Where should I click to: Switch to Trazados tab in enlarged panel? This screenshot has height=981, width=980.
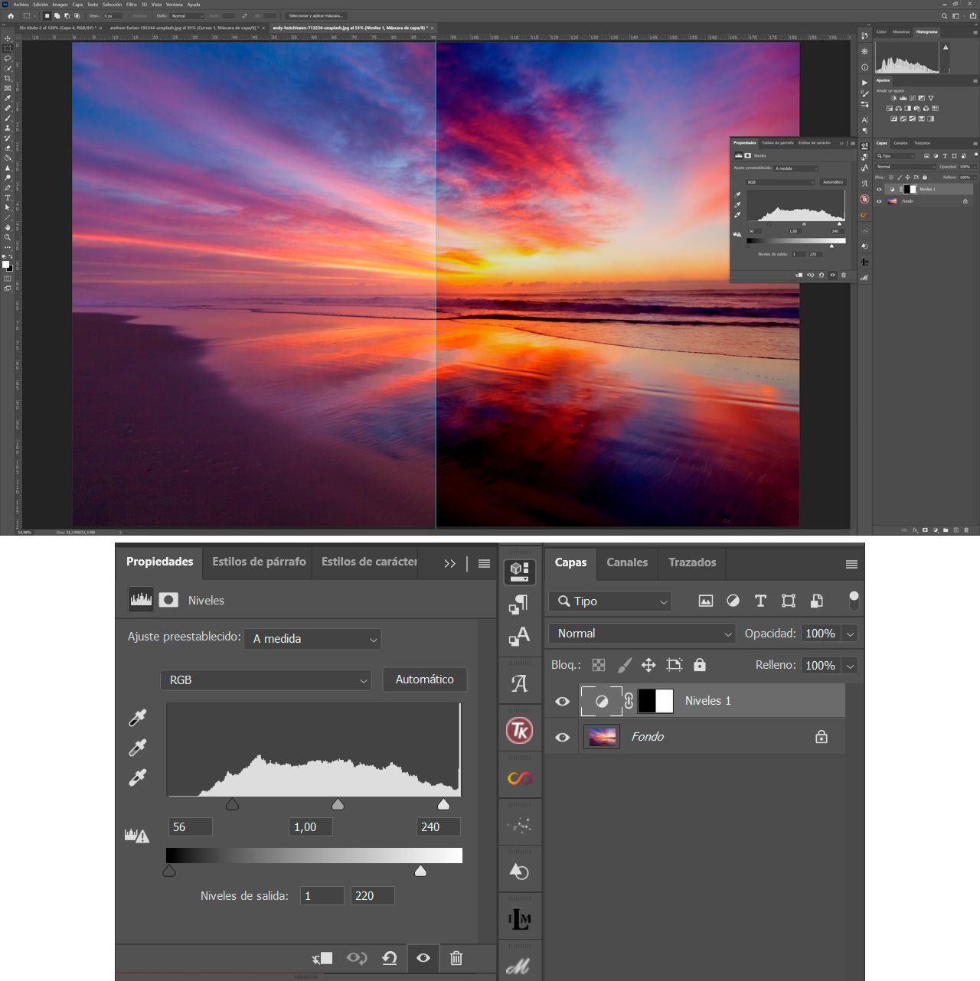point(692,562)
